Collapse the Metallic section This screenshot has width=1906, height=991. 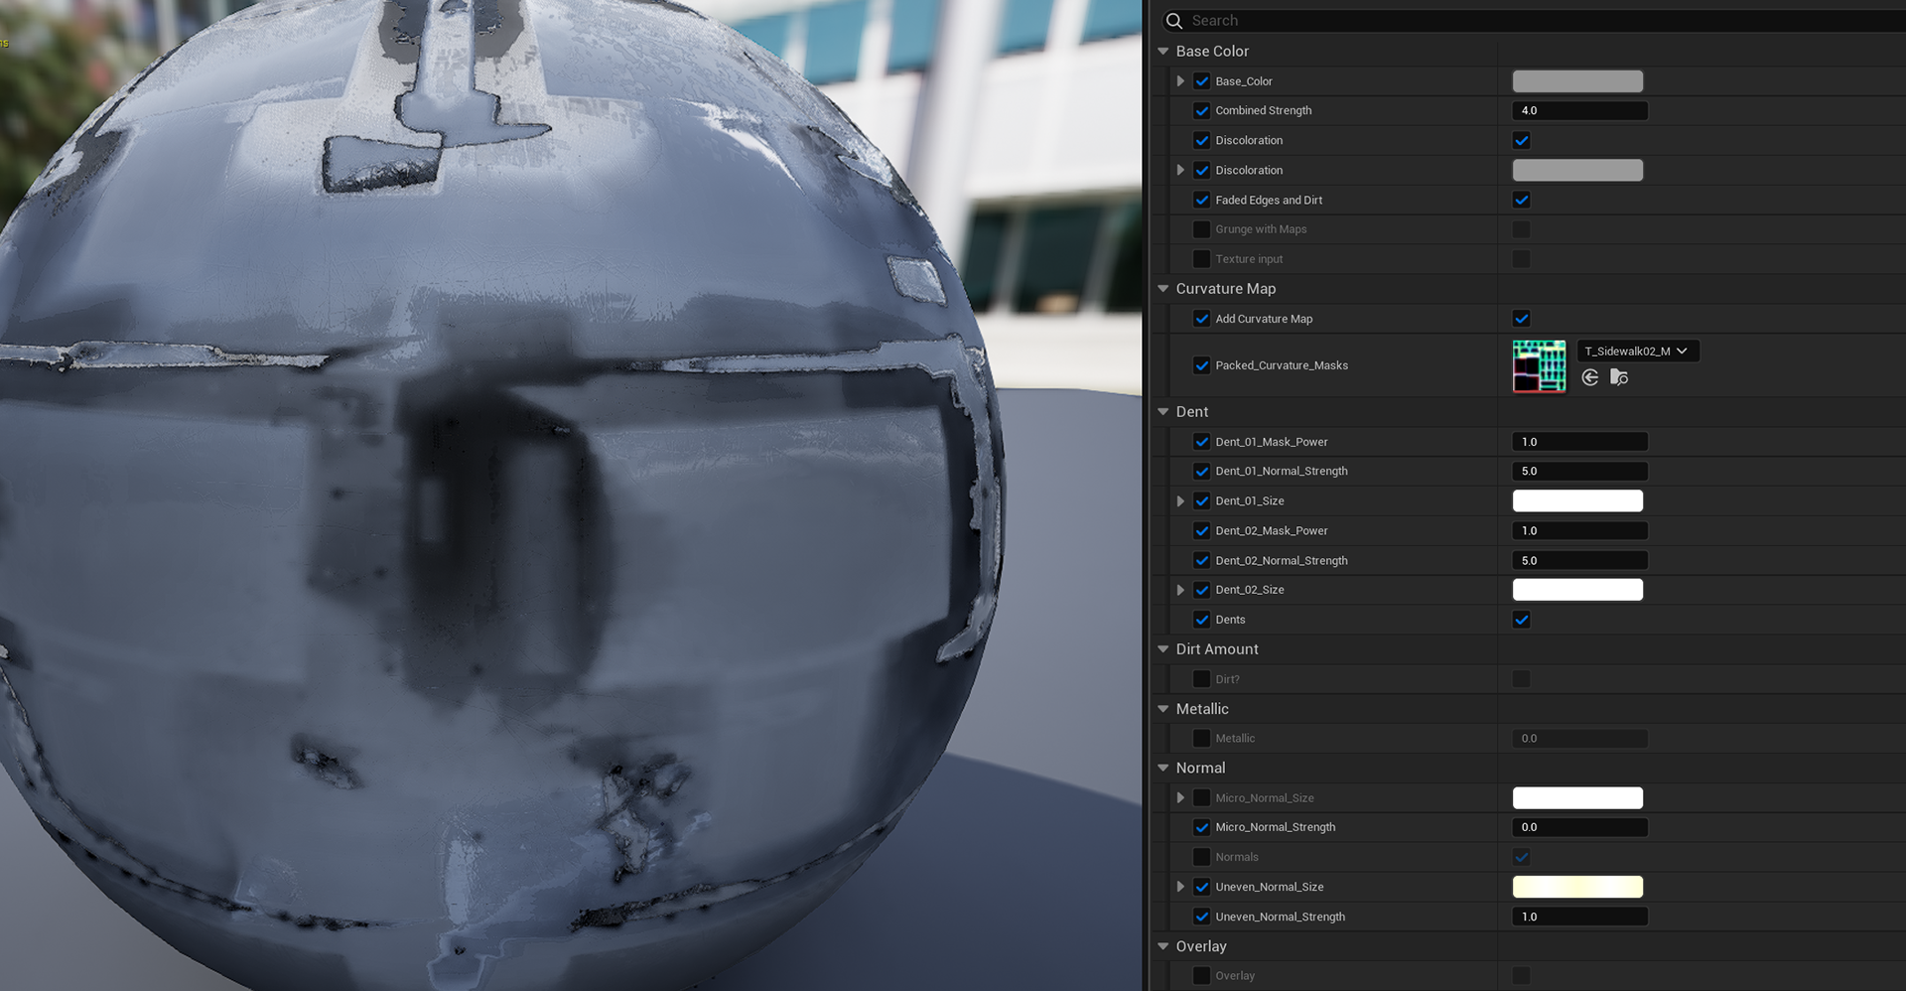pos(1163,709)
